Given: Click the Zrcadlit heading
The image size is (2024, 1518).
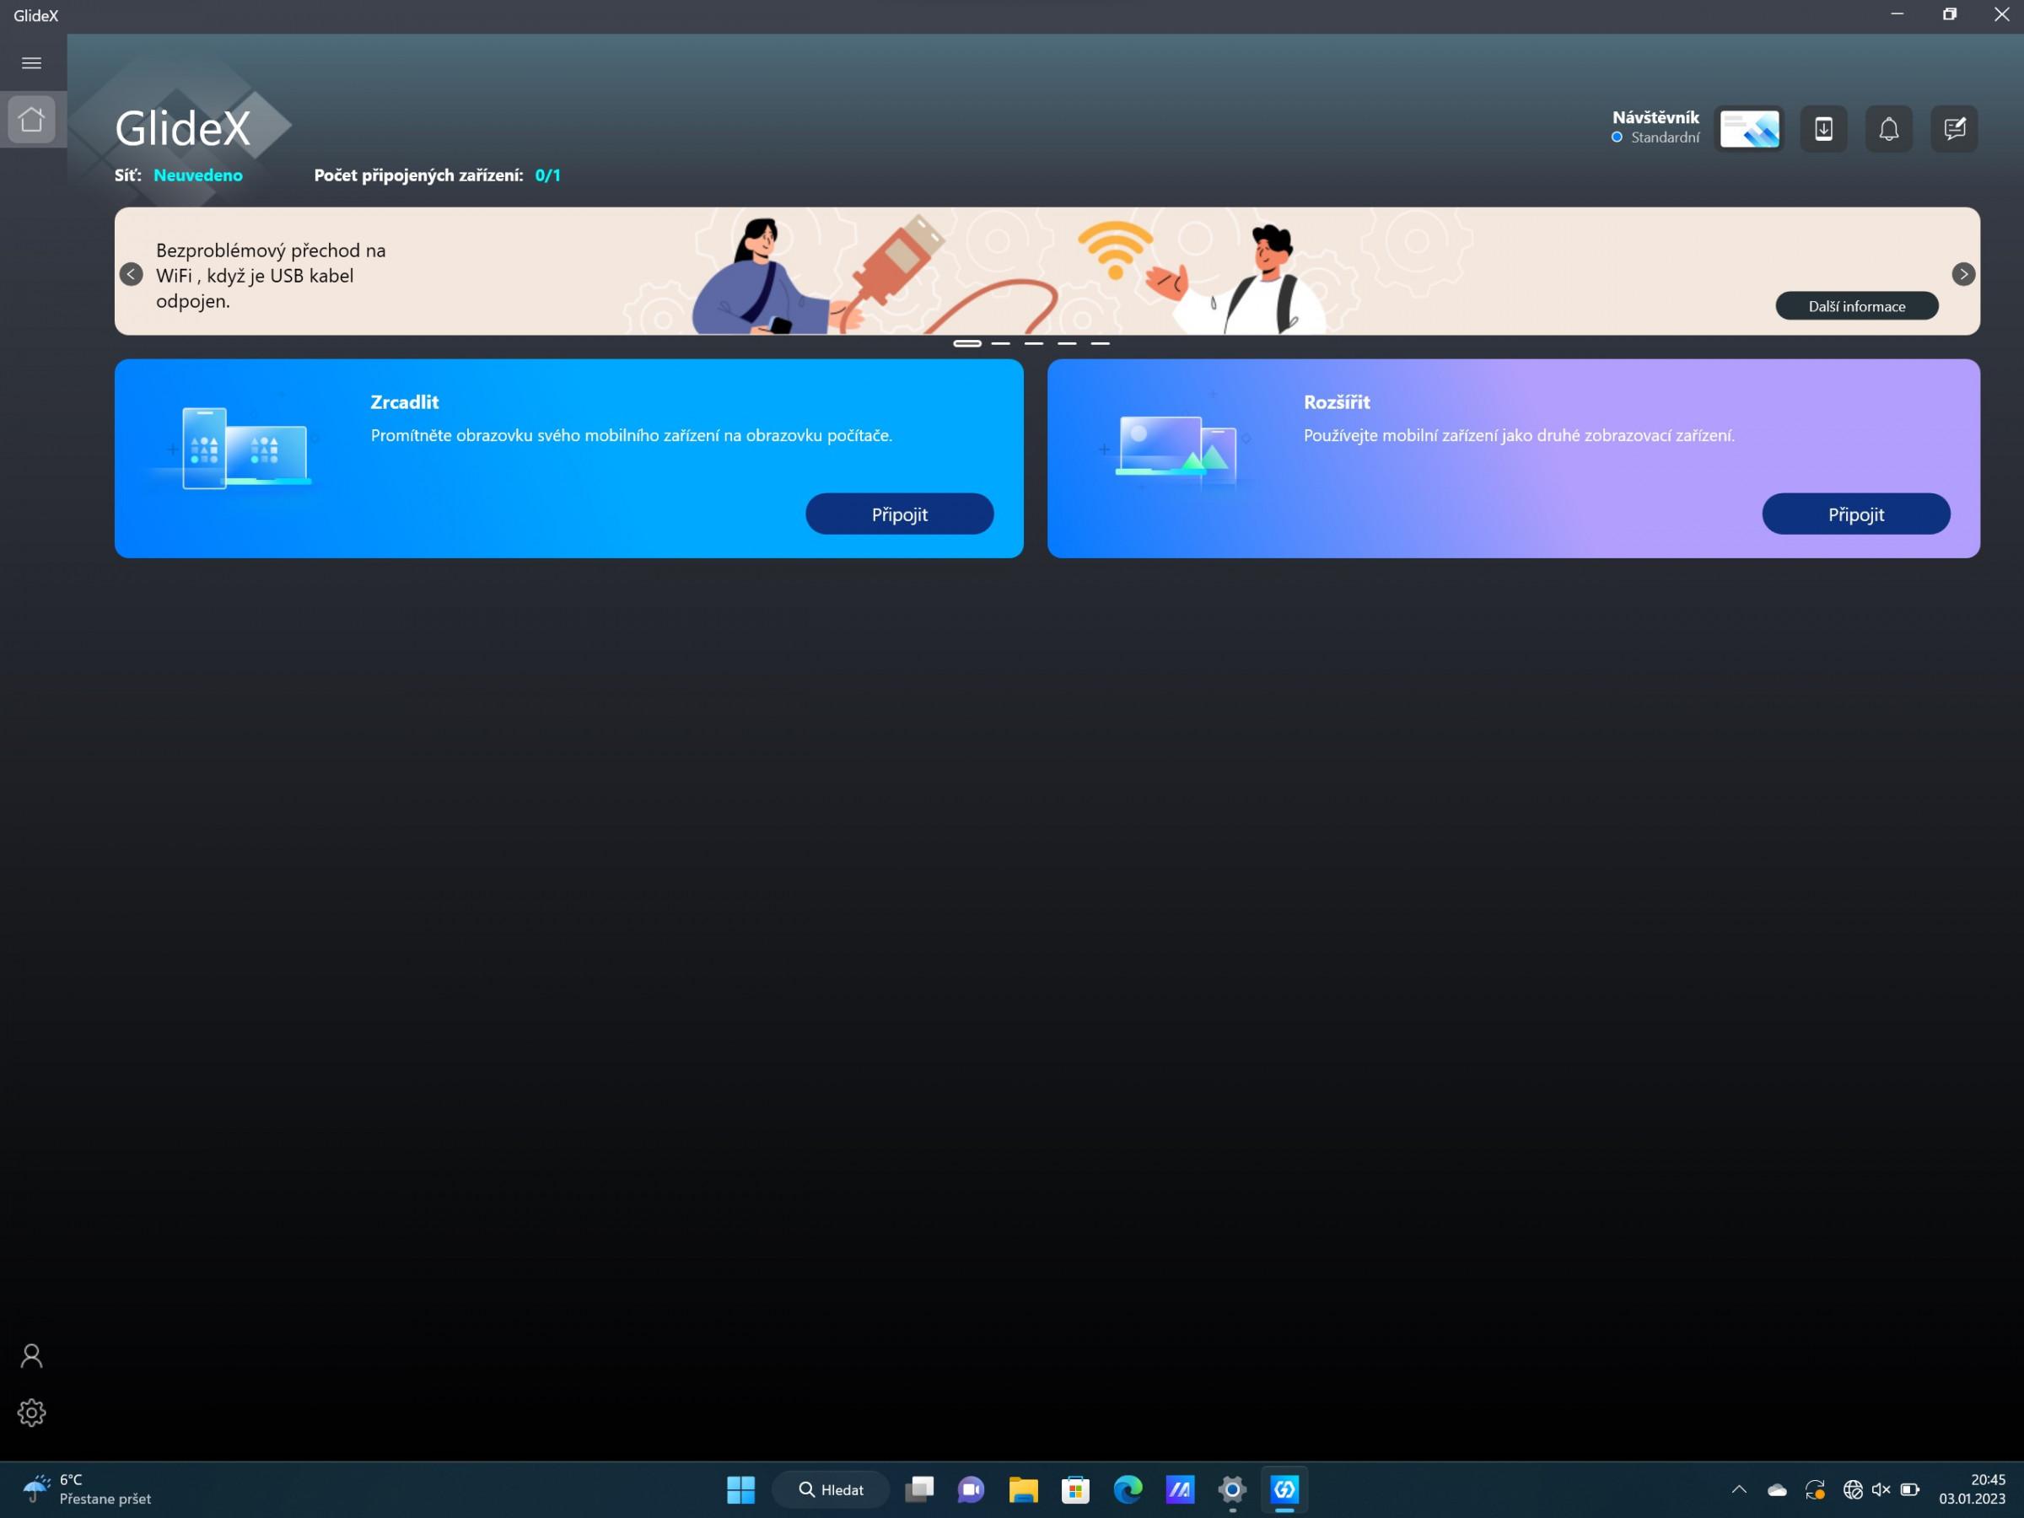Looking at the screenshot, I should (405, 401).
